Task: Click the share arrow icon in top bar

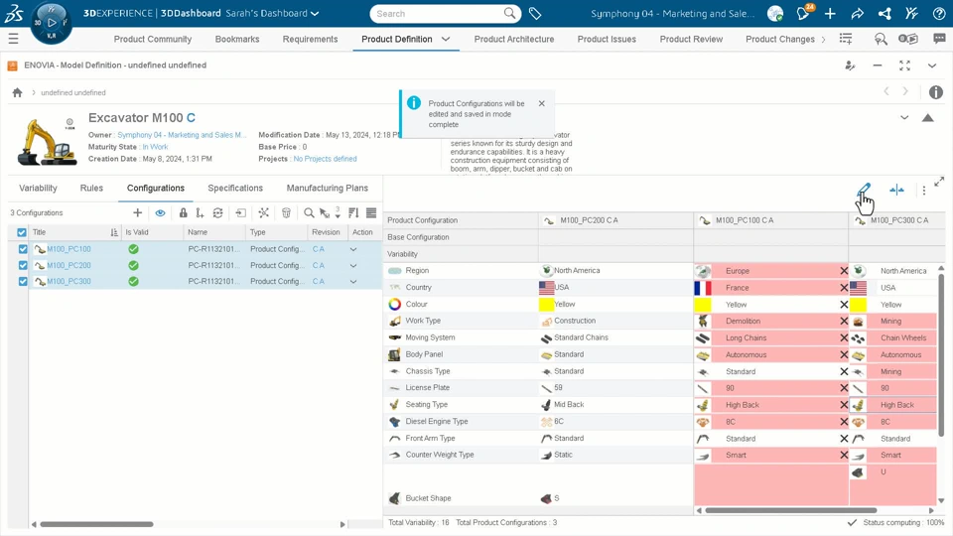Action: click(x=857, y=13)
